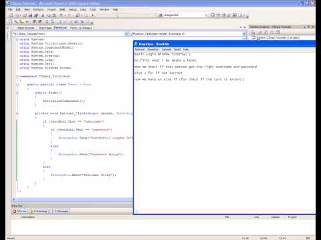Open the Bestand menu in Notepad
Screen dimensions: 321x240
(x=140, y=49)
